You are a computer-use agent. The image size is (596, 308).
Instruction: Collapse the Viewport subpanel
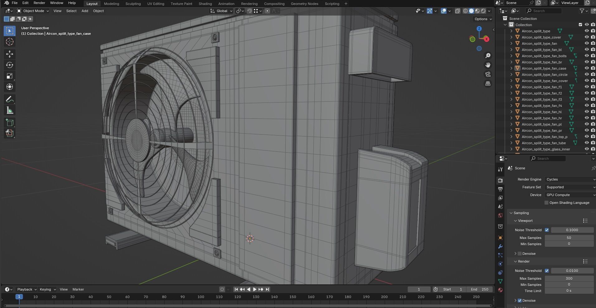525,221
